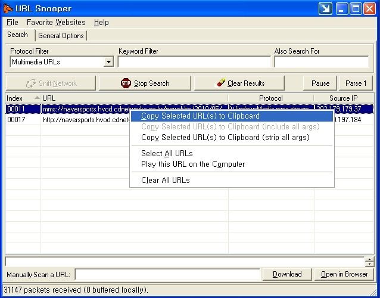Viewport: 380px width, 298px height.
Task: Choose Play this URL on the Computer
Action: (232, 164)
